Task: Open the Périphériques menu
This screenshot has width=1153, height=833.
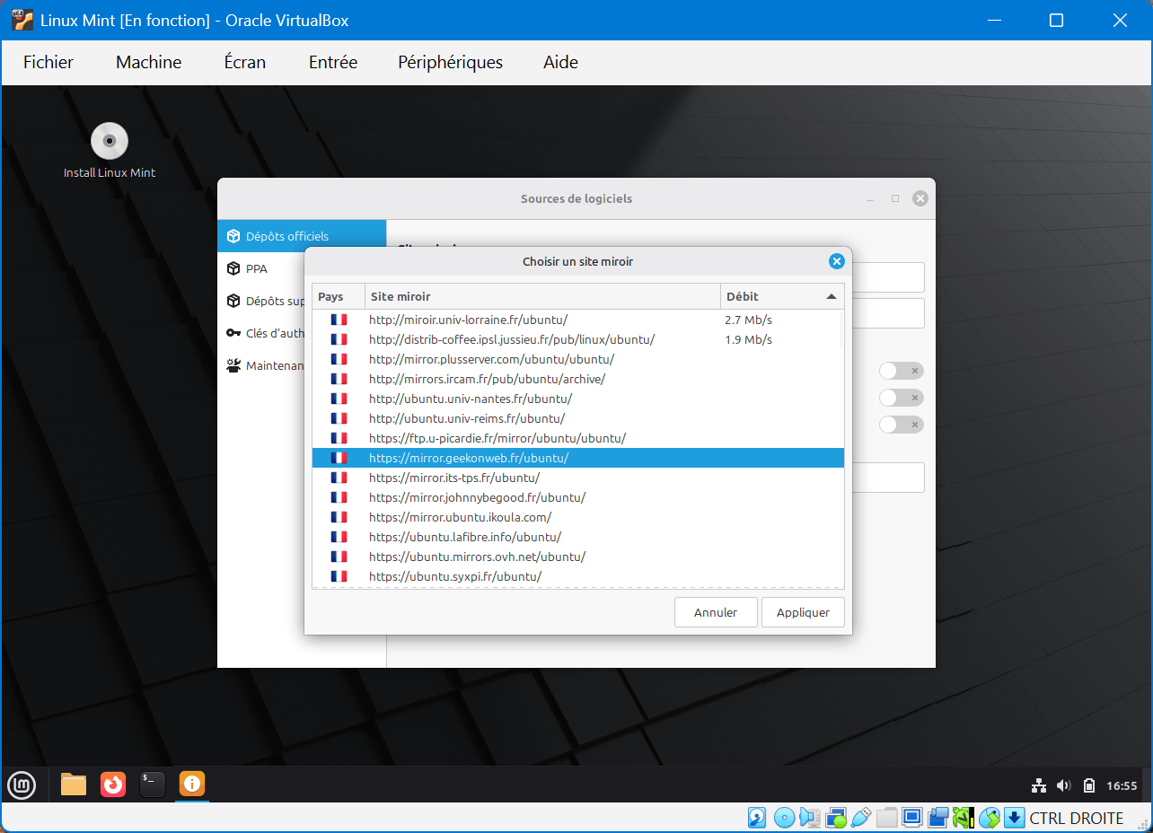Action: tap(450, 62)
